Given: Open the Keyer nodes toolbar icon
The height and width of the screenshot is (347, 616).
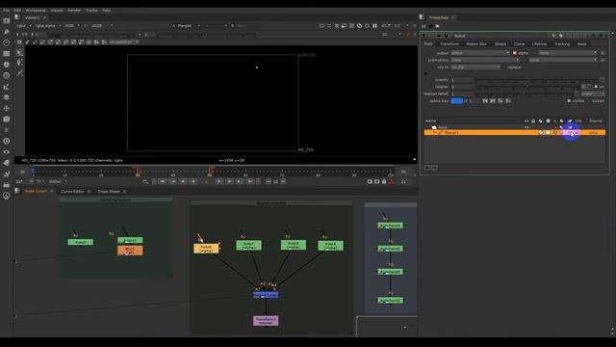Looking at the screenshot, I should 7,87.
